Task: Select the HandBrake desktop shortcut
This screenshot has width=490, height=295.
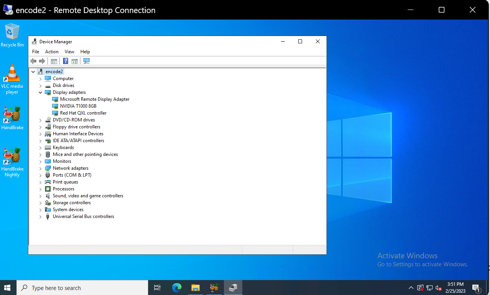Action: 12,118
